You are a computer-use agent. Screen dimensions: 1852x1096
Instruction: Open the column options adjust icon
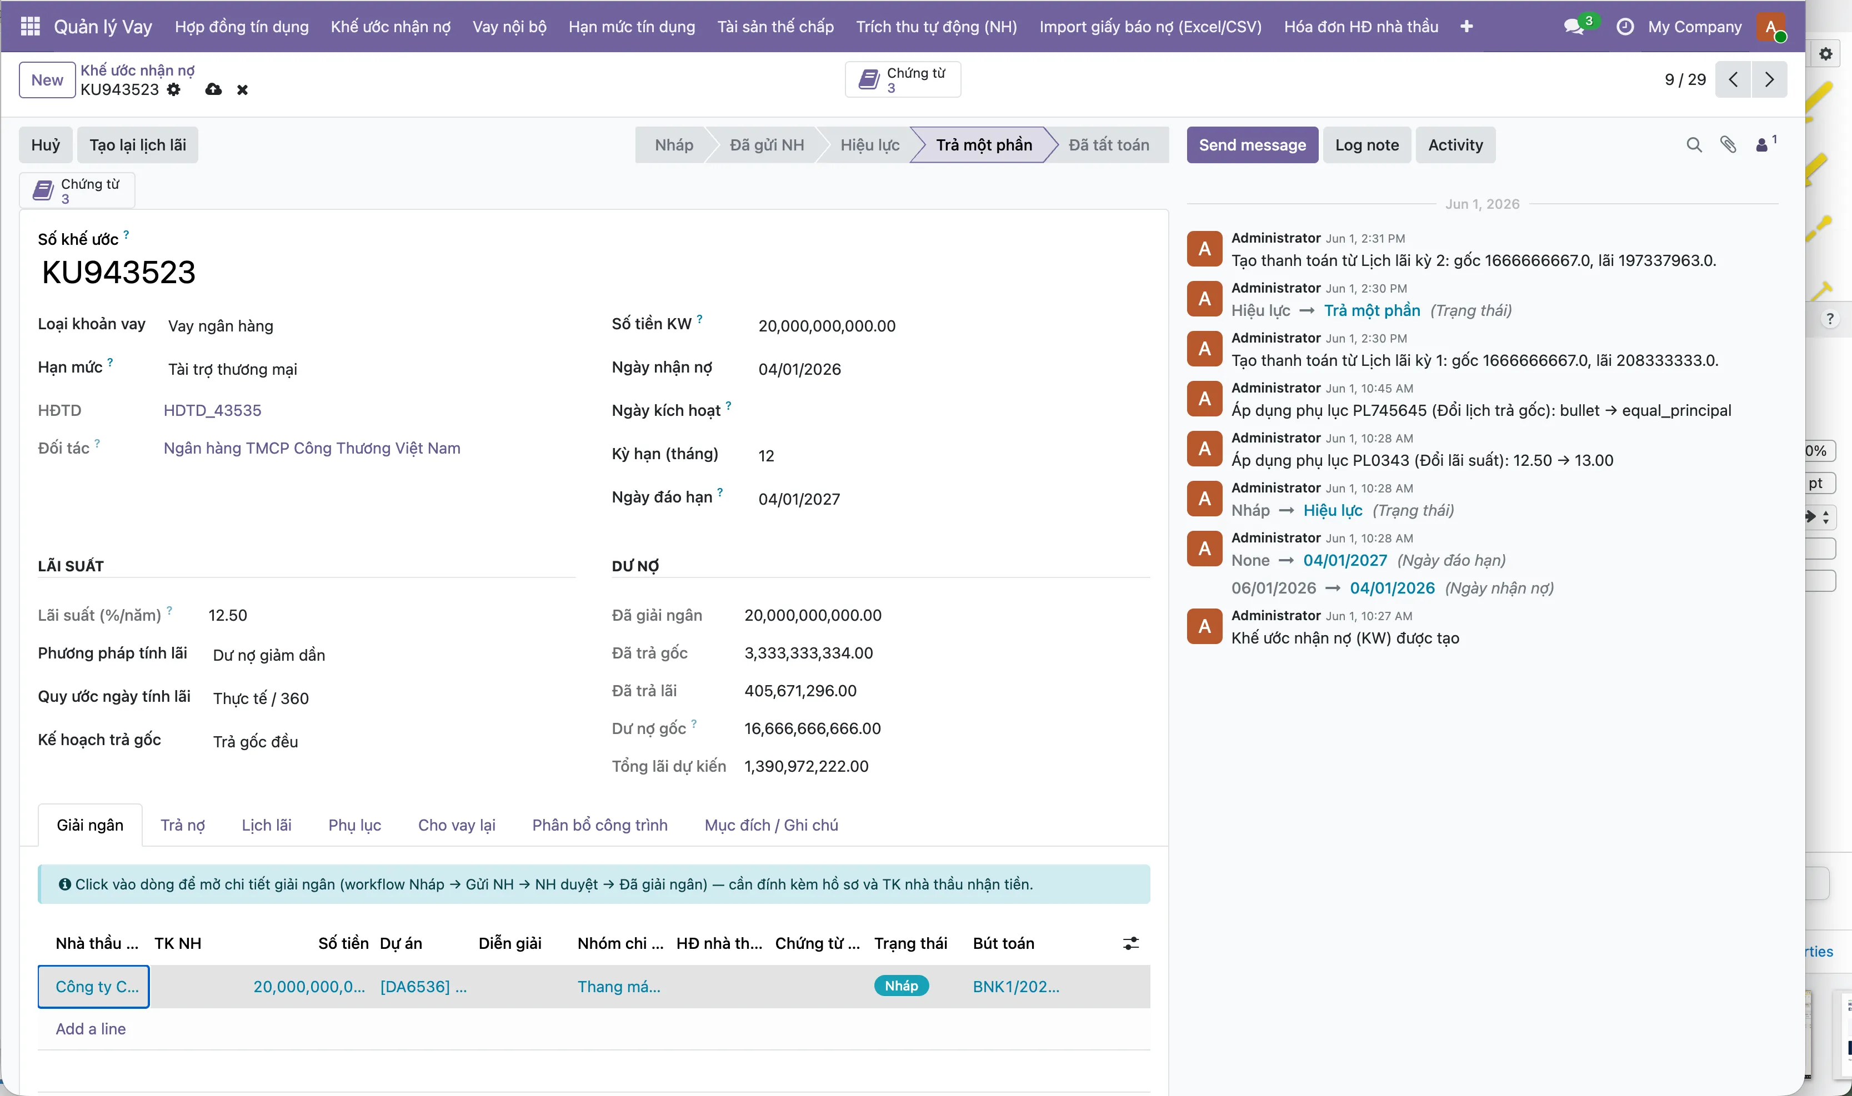[1130, 943]
